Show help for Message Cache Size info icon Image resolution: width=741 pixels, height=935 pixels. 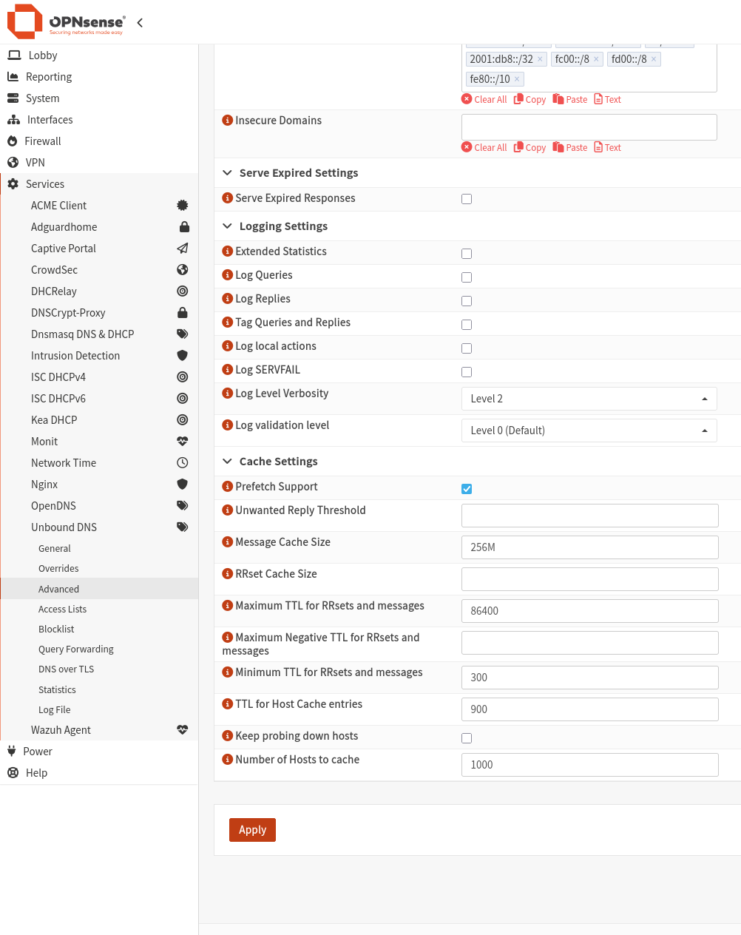[228, 541]
